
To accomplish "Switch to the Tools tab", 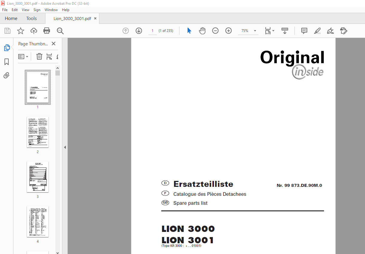I will coord(31,19).
